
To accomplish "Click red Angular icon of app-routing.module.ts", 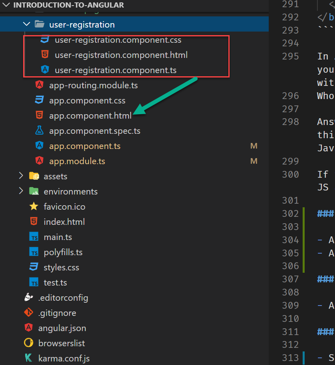I will coord(40,85).
